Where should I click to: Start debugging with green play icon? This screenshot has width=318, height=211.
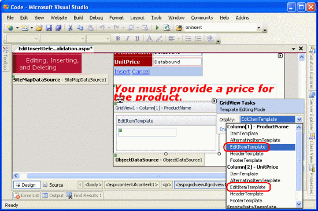click(x=157, y=27)
